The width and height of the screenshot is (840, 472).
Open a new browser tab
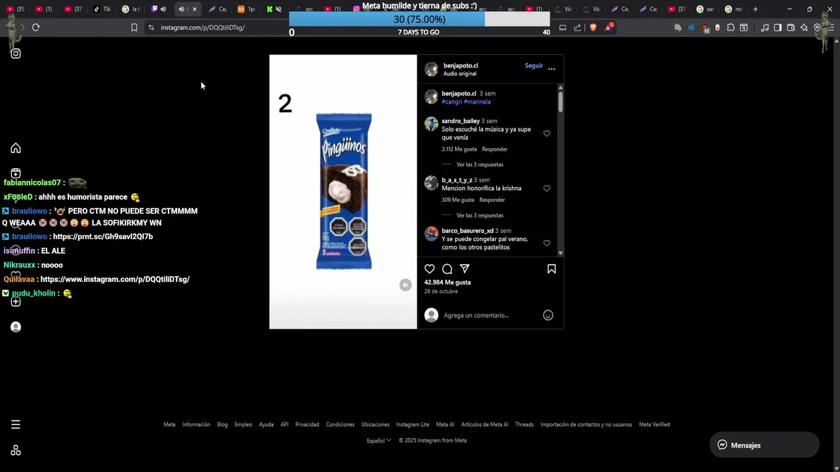(755, 9)
